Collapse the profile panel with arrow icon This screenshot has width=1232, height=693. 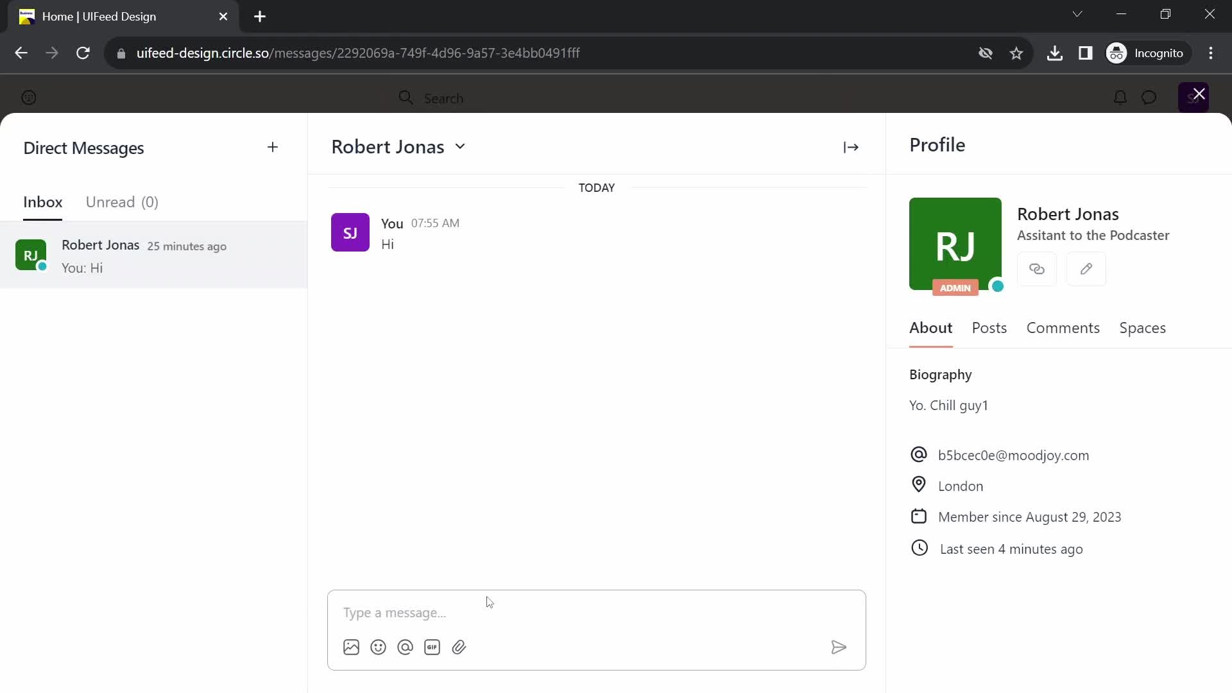click(851, 148)
